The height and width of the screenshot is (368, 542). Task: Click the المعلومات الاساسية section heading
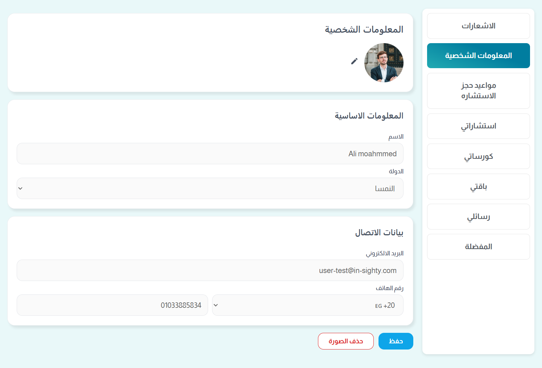click(369, 116)
